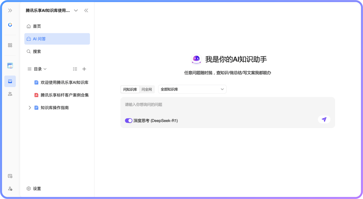
Task: Open the people/contacts icon in rail
Action: pyautogui.click(x=10, y=94)
